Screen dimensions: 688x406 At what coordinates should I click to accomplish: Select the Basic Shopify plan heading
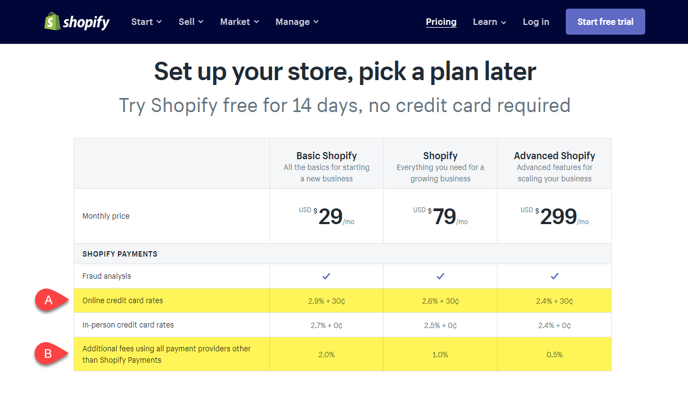coord(327,156)
